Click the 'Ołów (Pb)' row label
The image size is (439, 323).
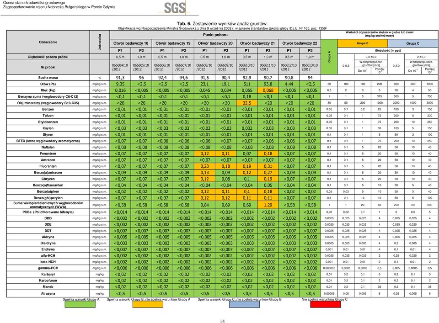(x=48, y=84)
